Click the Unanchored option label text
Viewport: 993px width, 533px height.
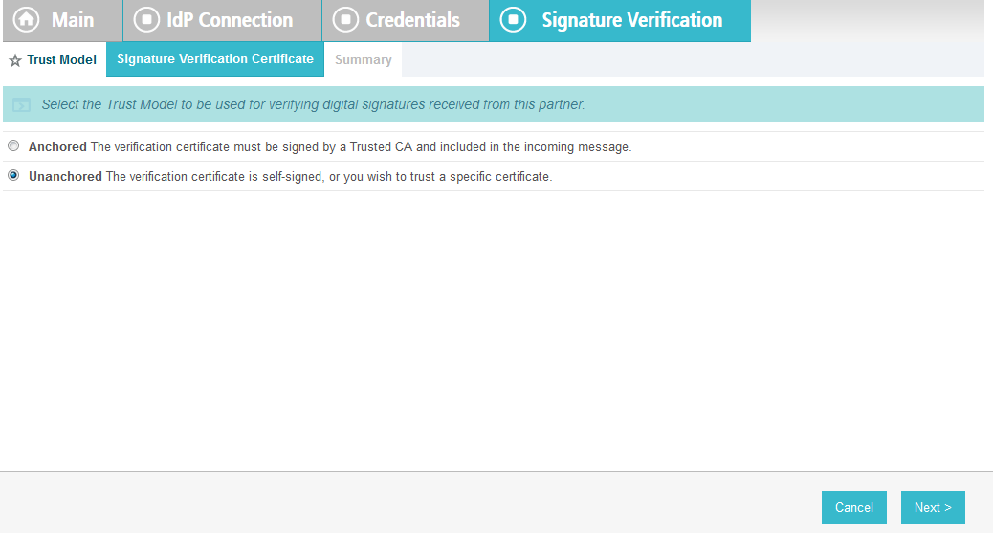65,177
